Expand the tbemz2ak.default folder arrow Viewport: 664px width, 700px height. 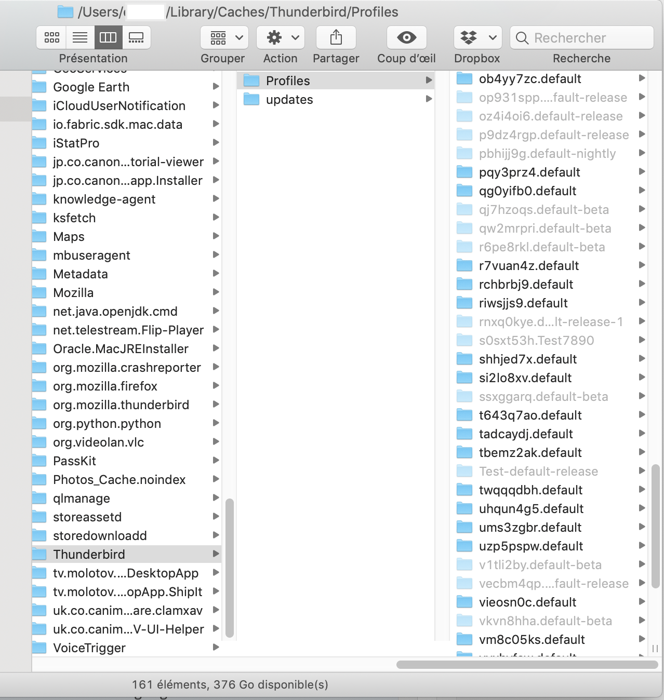(x=642, y=452)
